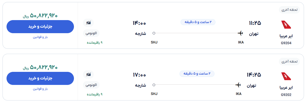Viewport: 306px width, 102px height.
Task: Click the Air Arabia logo on flight G9202
Action: [286, 77]
